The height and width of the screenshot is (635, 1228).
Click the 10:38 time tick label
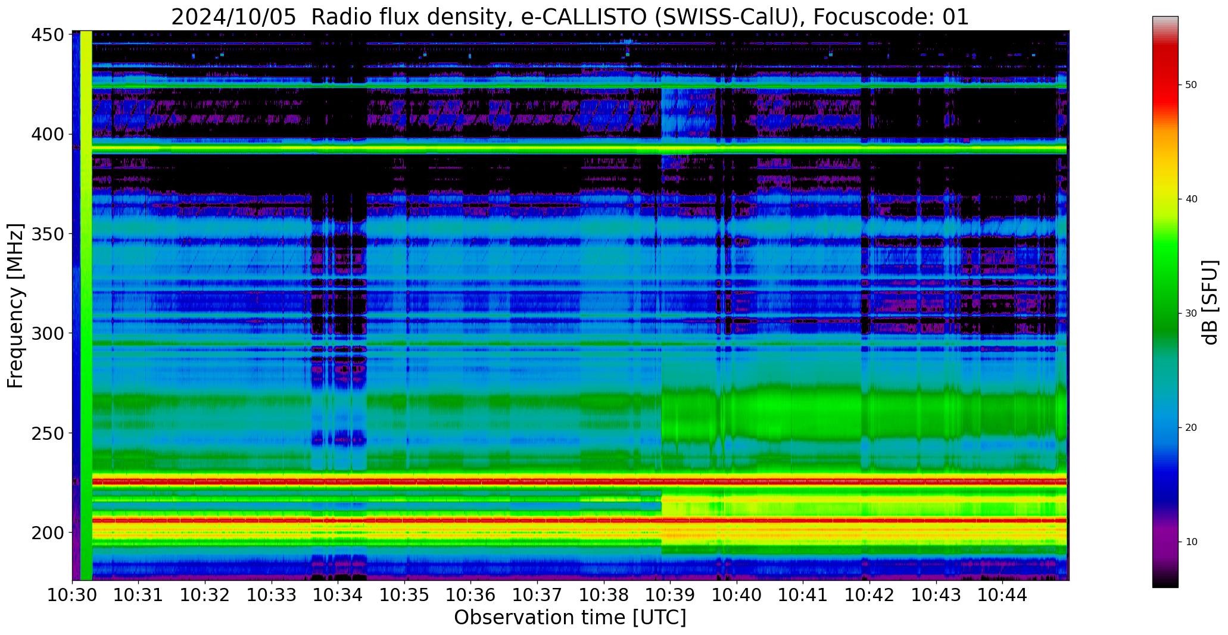click(x=604, y=595)
